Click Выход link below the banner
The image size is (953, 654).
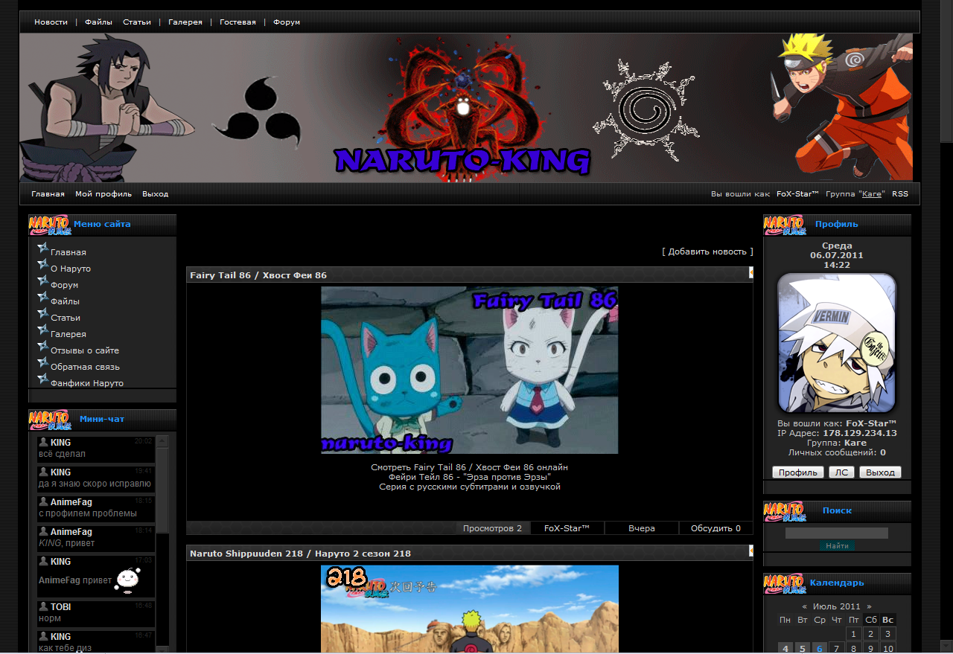pos(156,194)
